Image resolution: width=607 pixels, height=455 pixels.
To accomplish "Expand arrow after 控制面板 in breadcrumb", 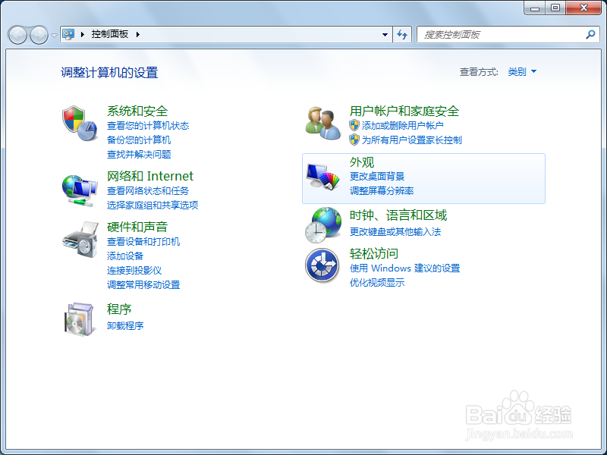I will coord(138,34).
